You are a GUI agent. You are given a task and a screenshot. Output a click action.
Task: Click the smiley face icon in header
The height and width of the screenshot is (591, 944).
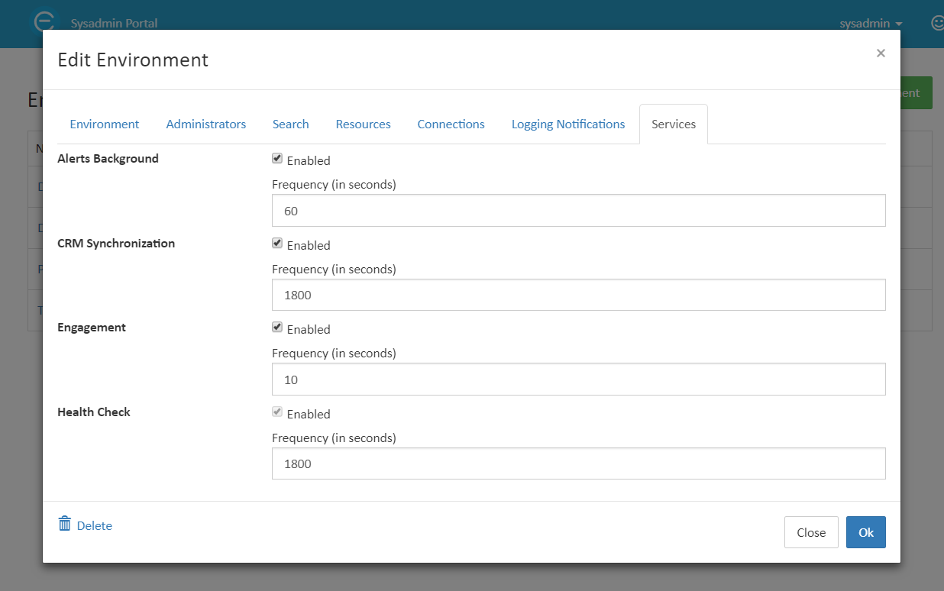click(937, 23)
